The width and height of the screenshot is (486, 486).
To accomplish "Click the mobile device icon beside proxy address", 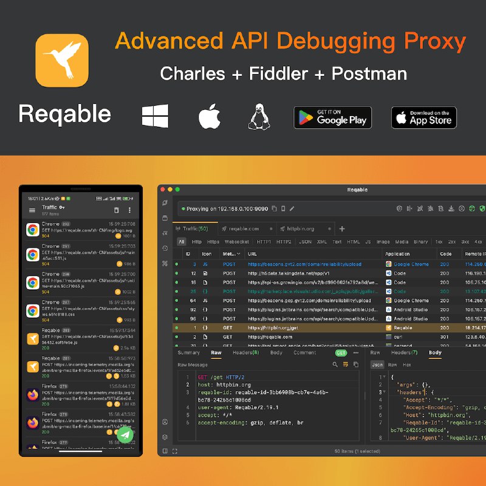I will (x=283, y=208).
